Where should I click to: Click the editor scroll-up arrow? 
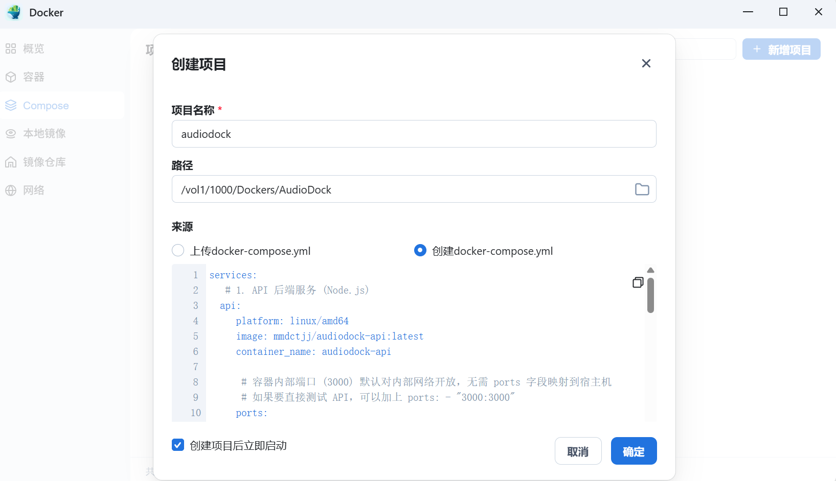[x=651, y=270]
